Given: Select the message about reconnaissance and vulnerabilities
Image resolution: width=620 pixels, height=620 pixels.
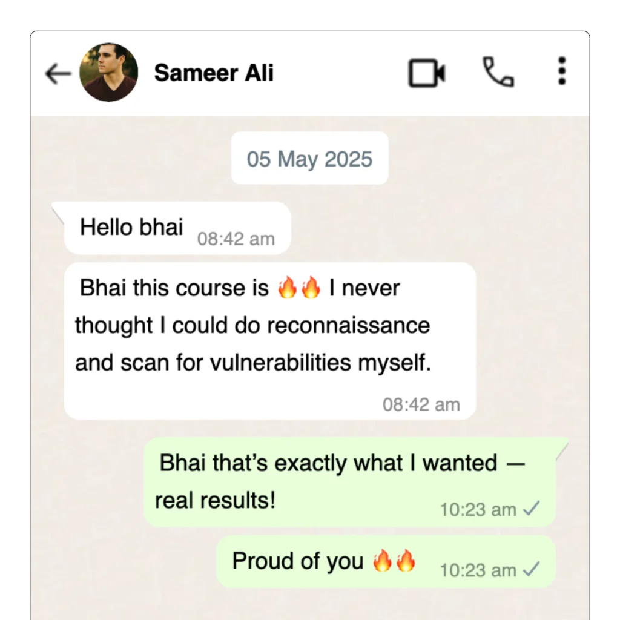Looking at the screenshot, I should click(x=270, y=341).
